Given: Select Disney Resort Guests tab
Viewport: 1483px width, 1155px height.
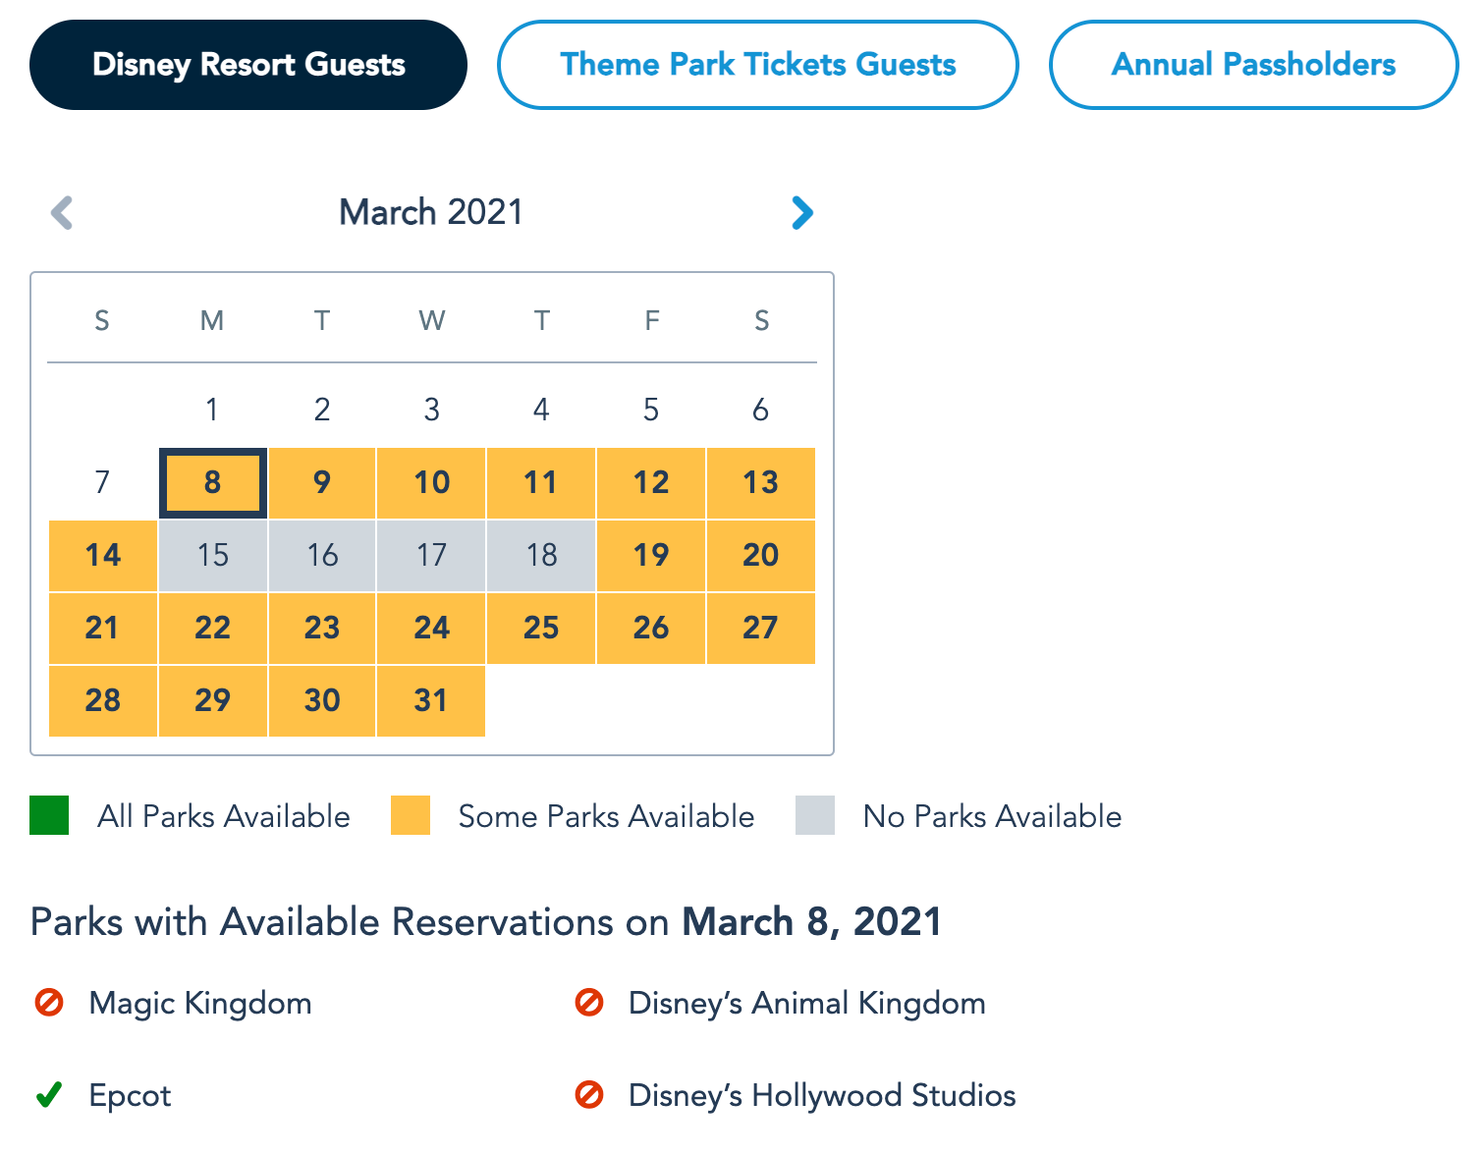Looking at the screenshot, I should click(248, 65).
